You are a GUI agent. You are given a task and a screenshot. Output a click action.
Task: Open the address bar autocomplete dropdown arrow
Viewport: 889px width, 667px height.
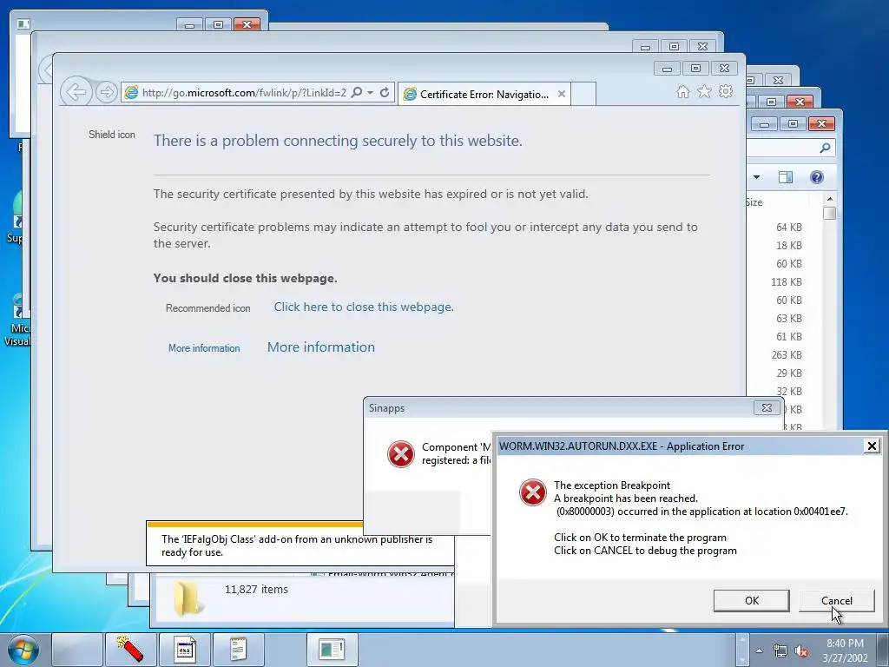pos(370,92)
